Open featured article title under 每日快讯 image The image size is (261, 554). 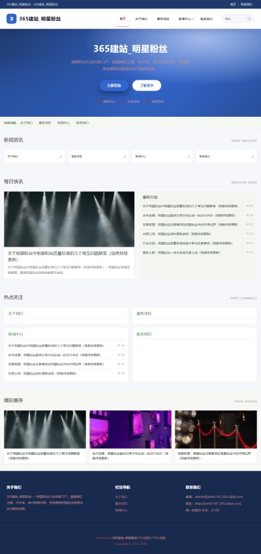(68, 256)
